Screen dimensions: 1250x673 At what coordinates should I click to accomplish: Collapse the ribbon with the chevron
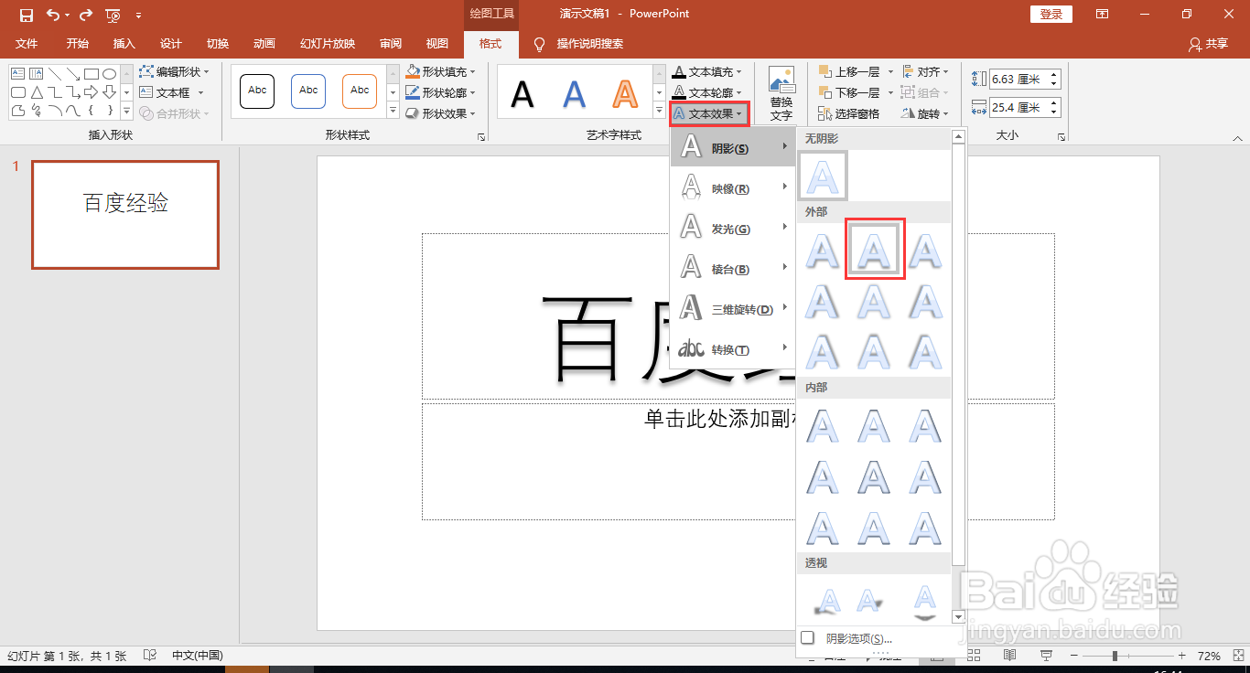1237,138
